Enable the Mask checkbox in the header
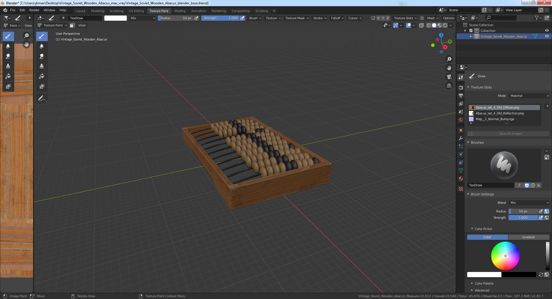Screen dimensions: 552x299 point(422,18)
